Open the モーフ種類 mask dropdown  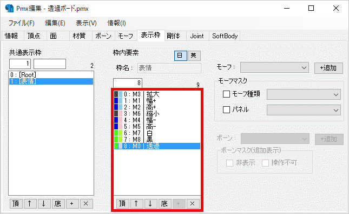tap(304, 94)
